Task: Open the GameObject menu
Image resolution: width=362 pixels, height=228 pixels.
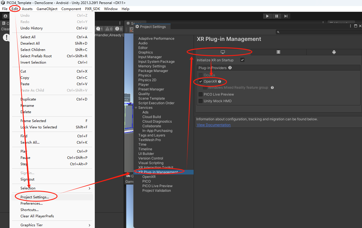Action: pyautogui.click(x=47, y=9)
